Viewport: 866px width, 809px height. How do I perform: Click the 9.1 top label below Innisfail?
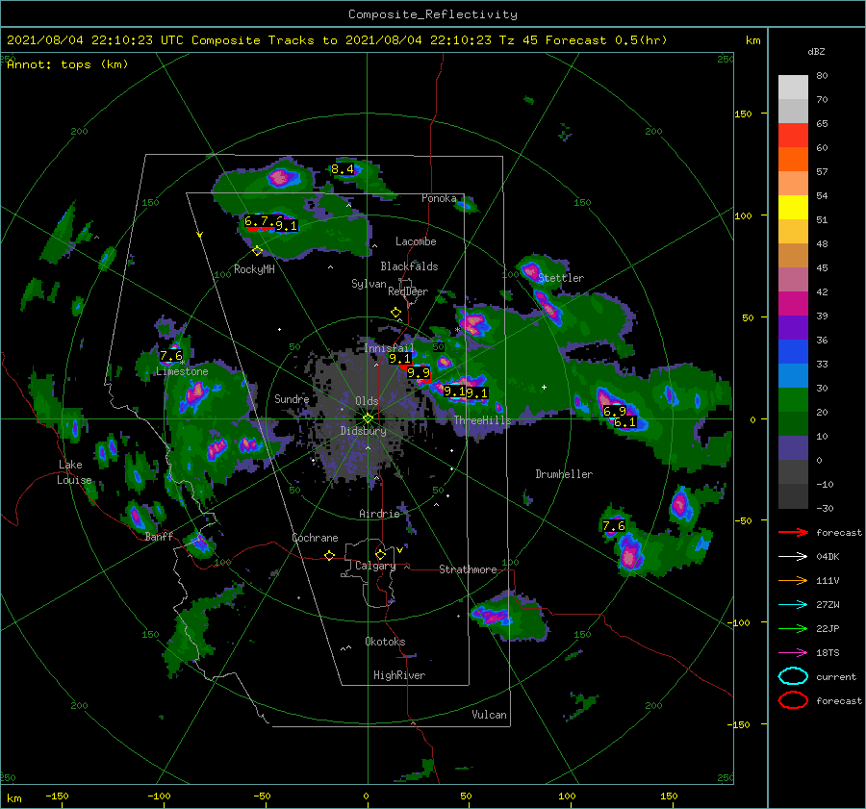coord(400,359)
